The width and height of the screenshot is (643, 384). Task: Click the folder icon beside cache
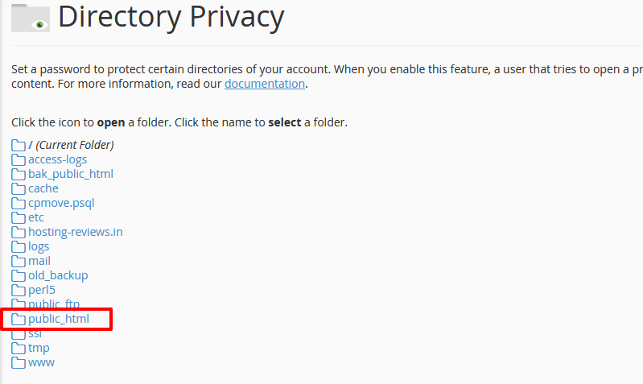pyautogui.click(x=18, y=188)
